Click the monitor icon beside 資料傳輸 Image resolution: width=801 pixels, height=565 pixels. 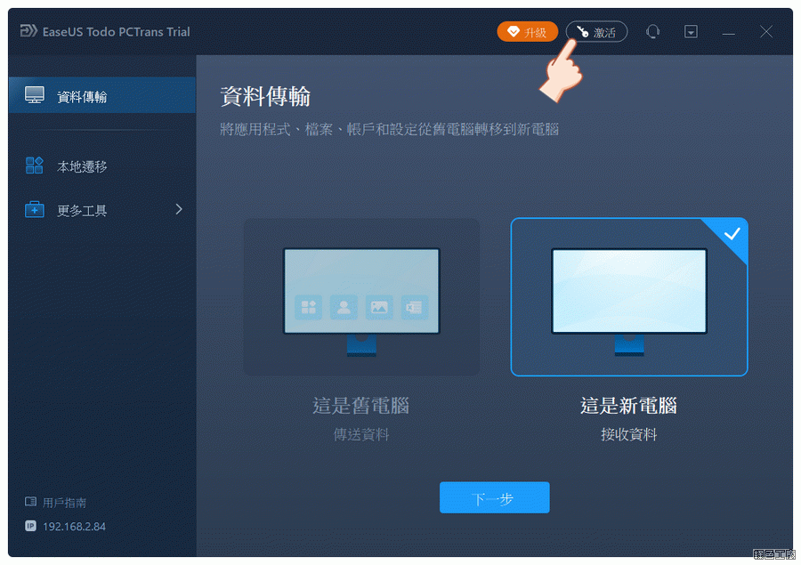point(35,96)
